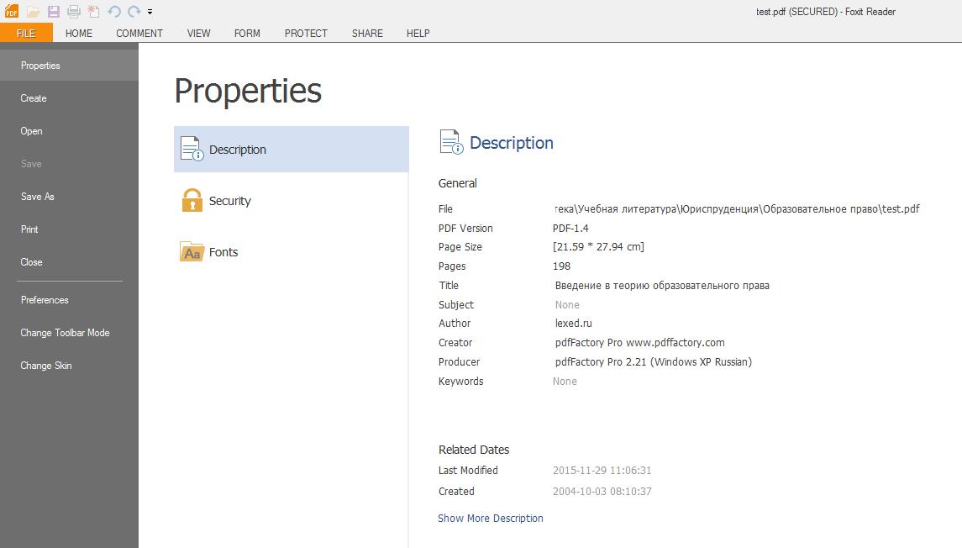This screenshot has height=548, width=962.
Task: Select the Fonts folder icon
Action: pos(192,252)
